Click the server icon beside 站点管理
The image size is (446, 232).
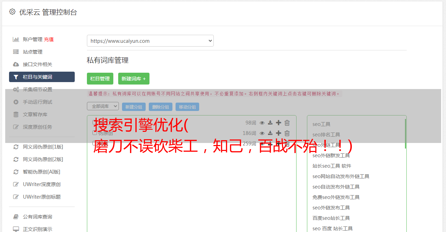click(x=16, y=52)
